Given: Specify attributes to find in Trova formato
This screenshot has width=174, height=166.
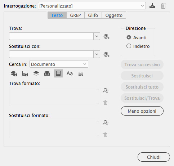Looking at the screenshot, I should [x=106, y=90].
